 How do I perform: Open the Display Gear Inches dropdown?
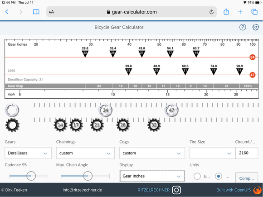152,176
